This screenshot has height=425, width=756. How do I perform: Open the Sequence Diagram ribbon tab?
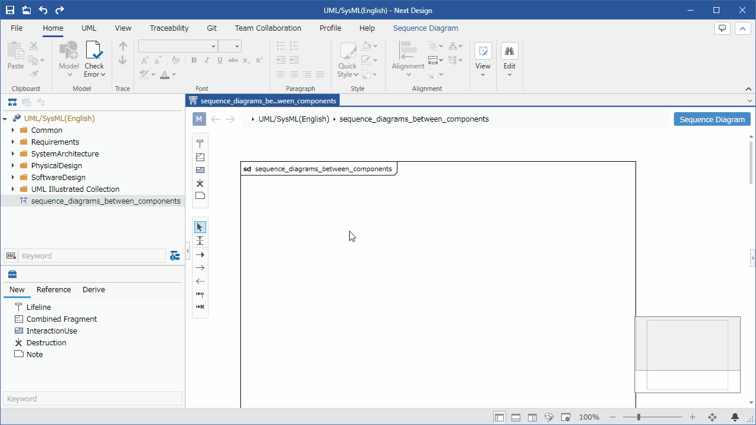(426, 28)
